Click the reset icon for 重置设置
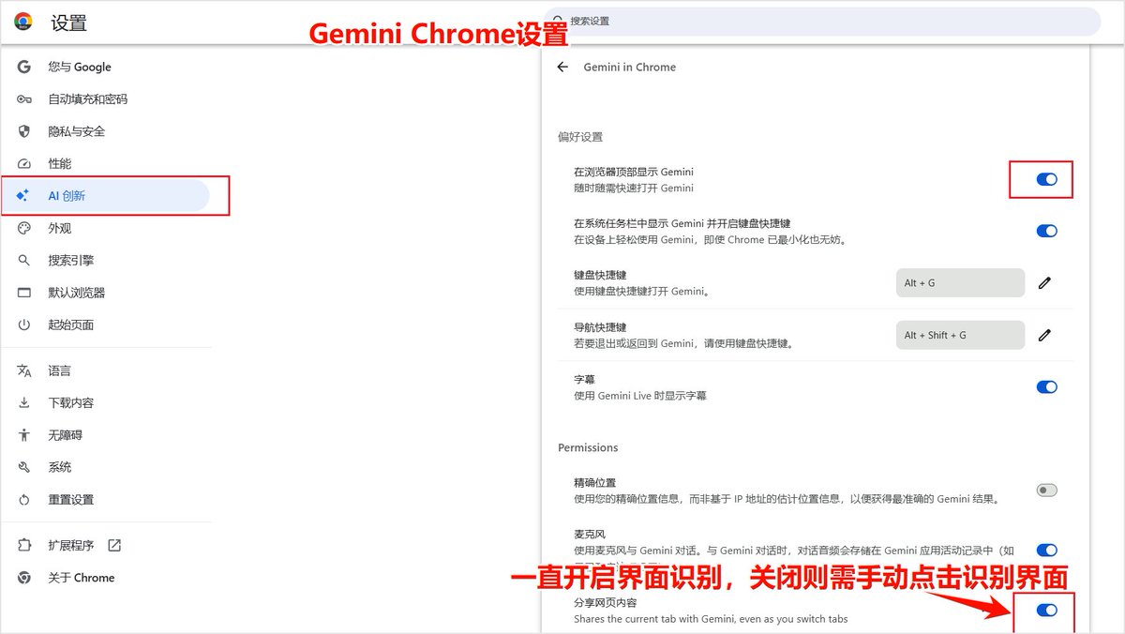Image resolution: width=1125 pixels, height=634 pixels. click(x=24, y=500)
